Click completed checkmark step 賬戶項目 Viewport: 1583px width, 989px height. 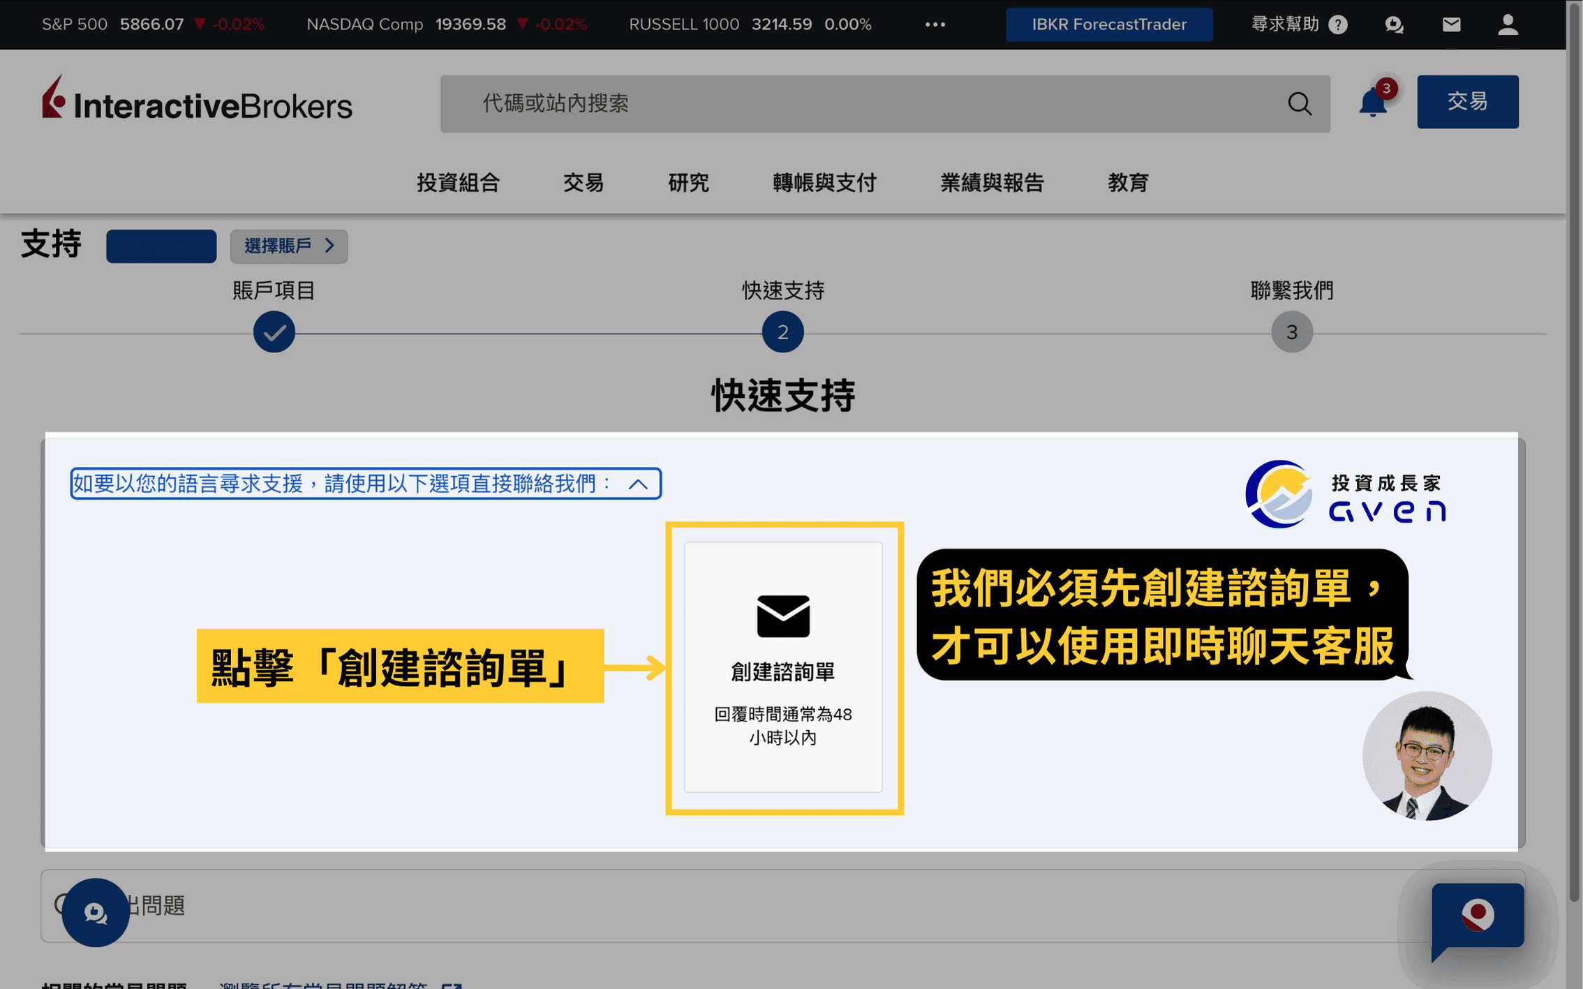[274, 332]
